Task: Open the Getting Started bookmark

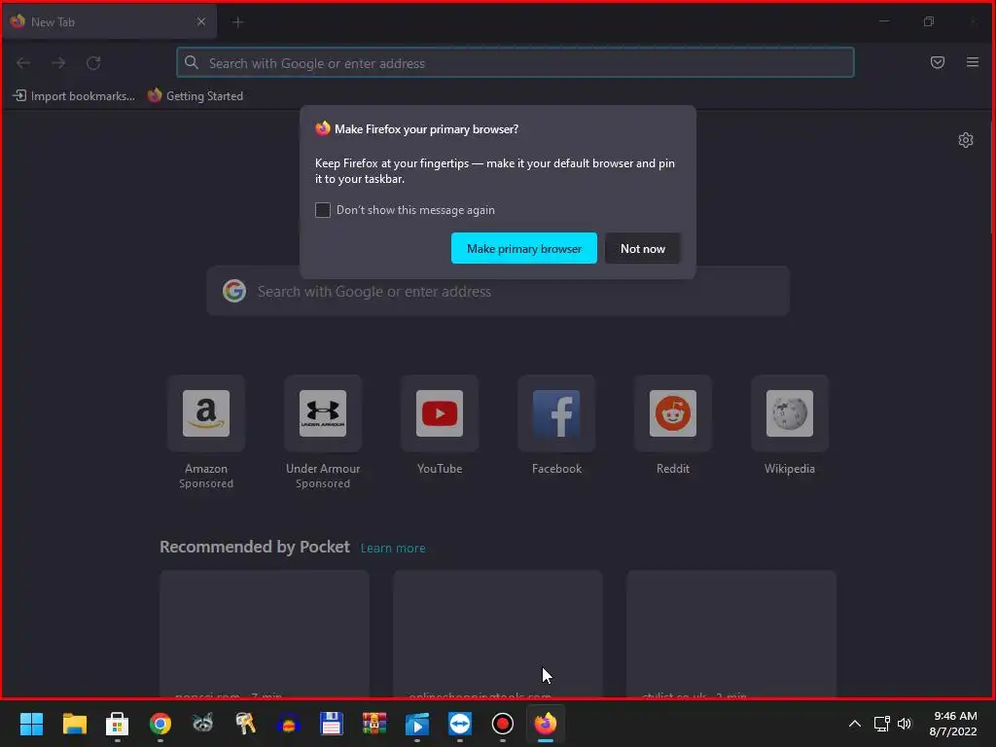Action: (x=196, y=96)
